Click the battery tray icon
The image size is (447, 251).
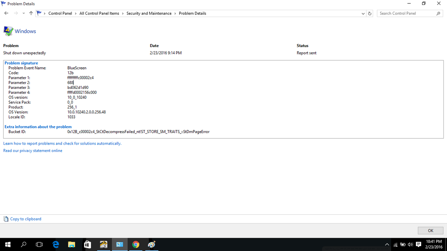point(403,244)
